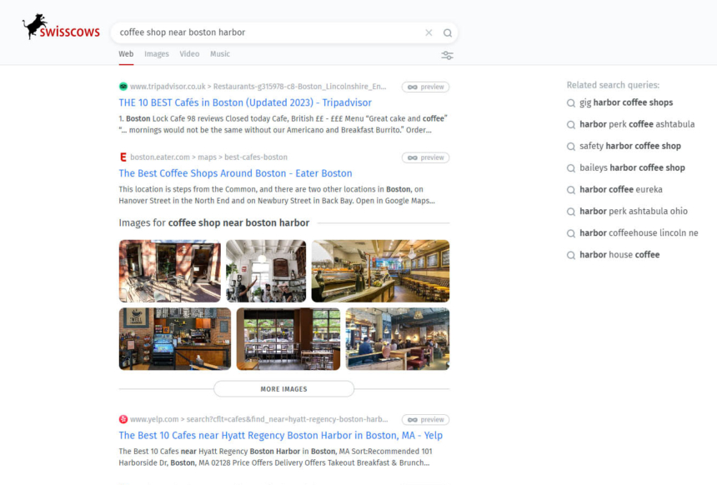Open 'THE 10 BEST Cafés in Boston' link
Viewport: 717px width, 485px height.
[x=245, y=102]
